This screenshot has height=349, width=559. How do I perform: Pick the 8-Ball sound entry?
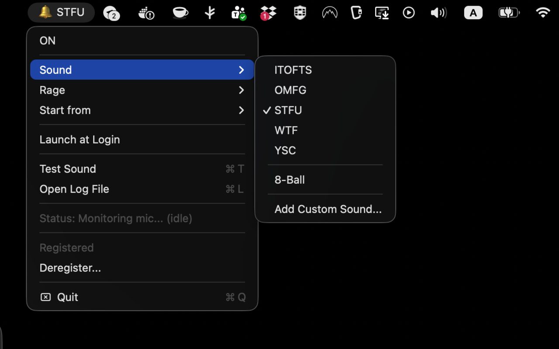coord(290,180)
